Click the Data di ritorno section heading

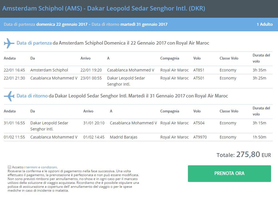122,96
